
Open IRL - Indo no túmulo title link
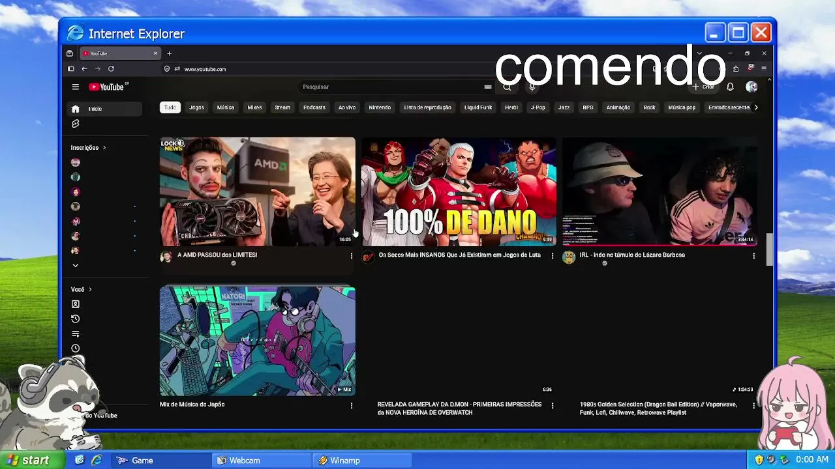point(632,255)
